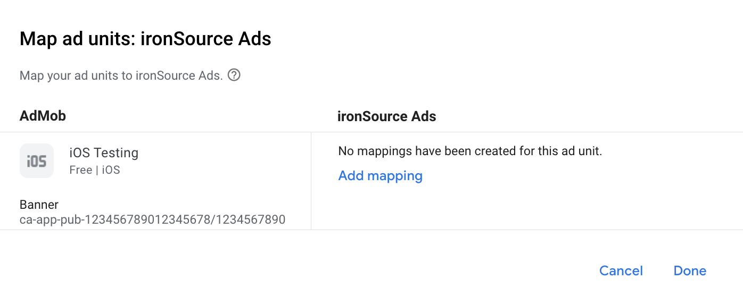Click the 'iOS' platform label after Free
Image resolution: width=743 pixels, height=305 pixels.
pyautogui.click(x=111, y=170)
